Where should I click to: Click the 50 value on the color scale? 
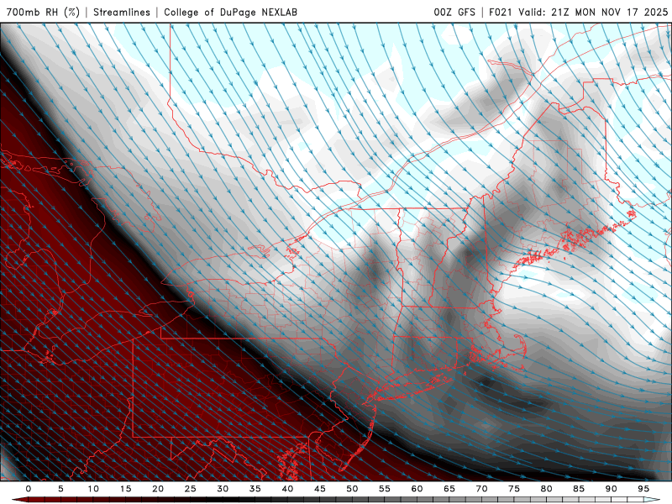(x=352, y=489)
